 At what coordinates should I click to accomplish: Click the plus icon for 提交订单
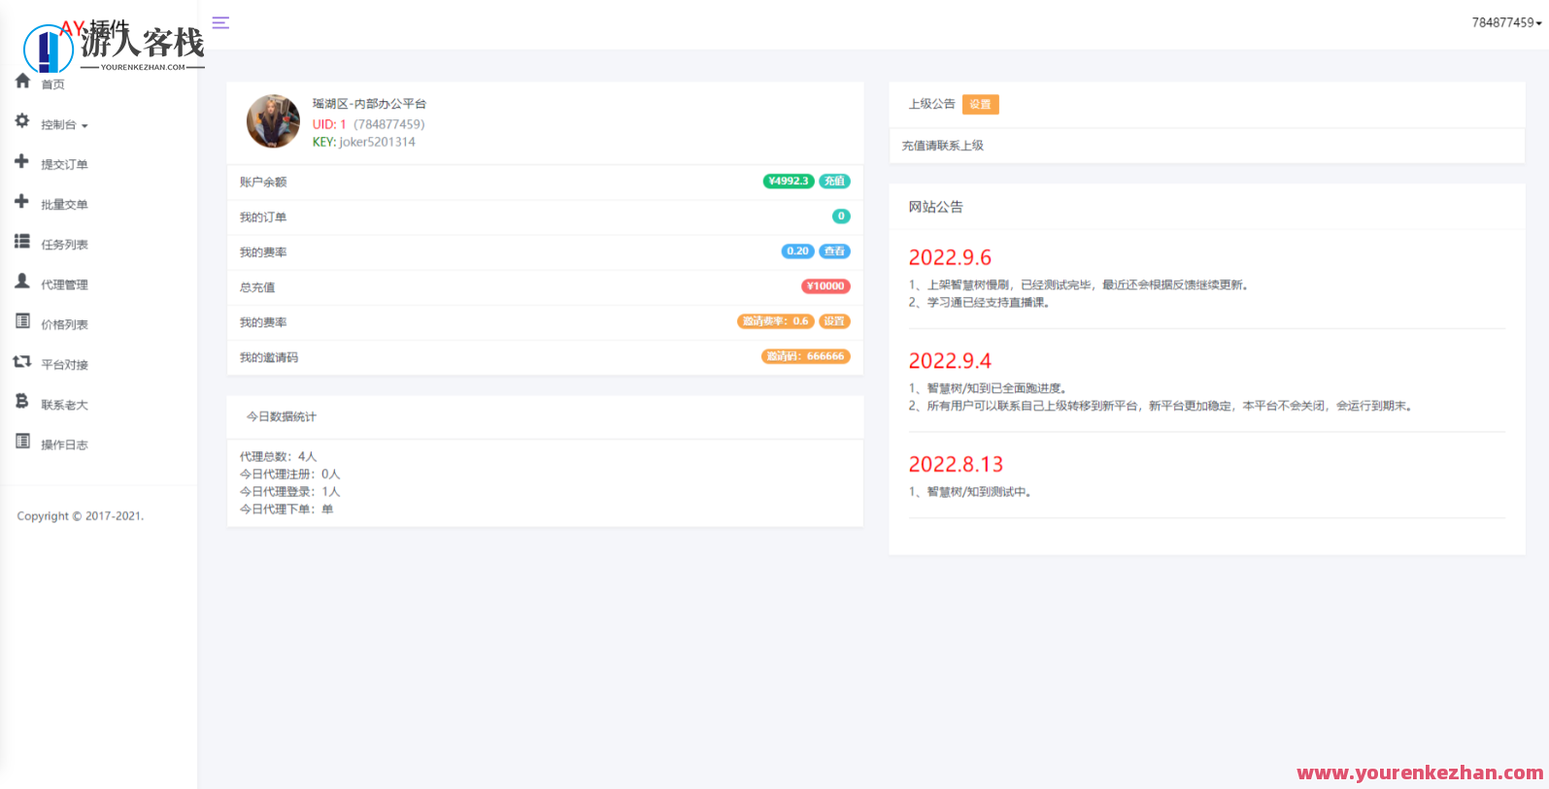point(21,161)
